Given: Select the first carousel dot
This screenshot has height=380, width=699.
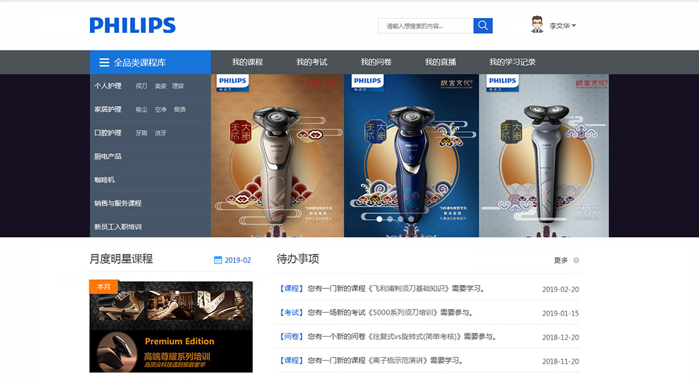Looking at the screenshot, I should click(379, 219).
